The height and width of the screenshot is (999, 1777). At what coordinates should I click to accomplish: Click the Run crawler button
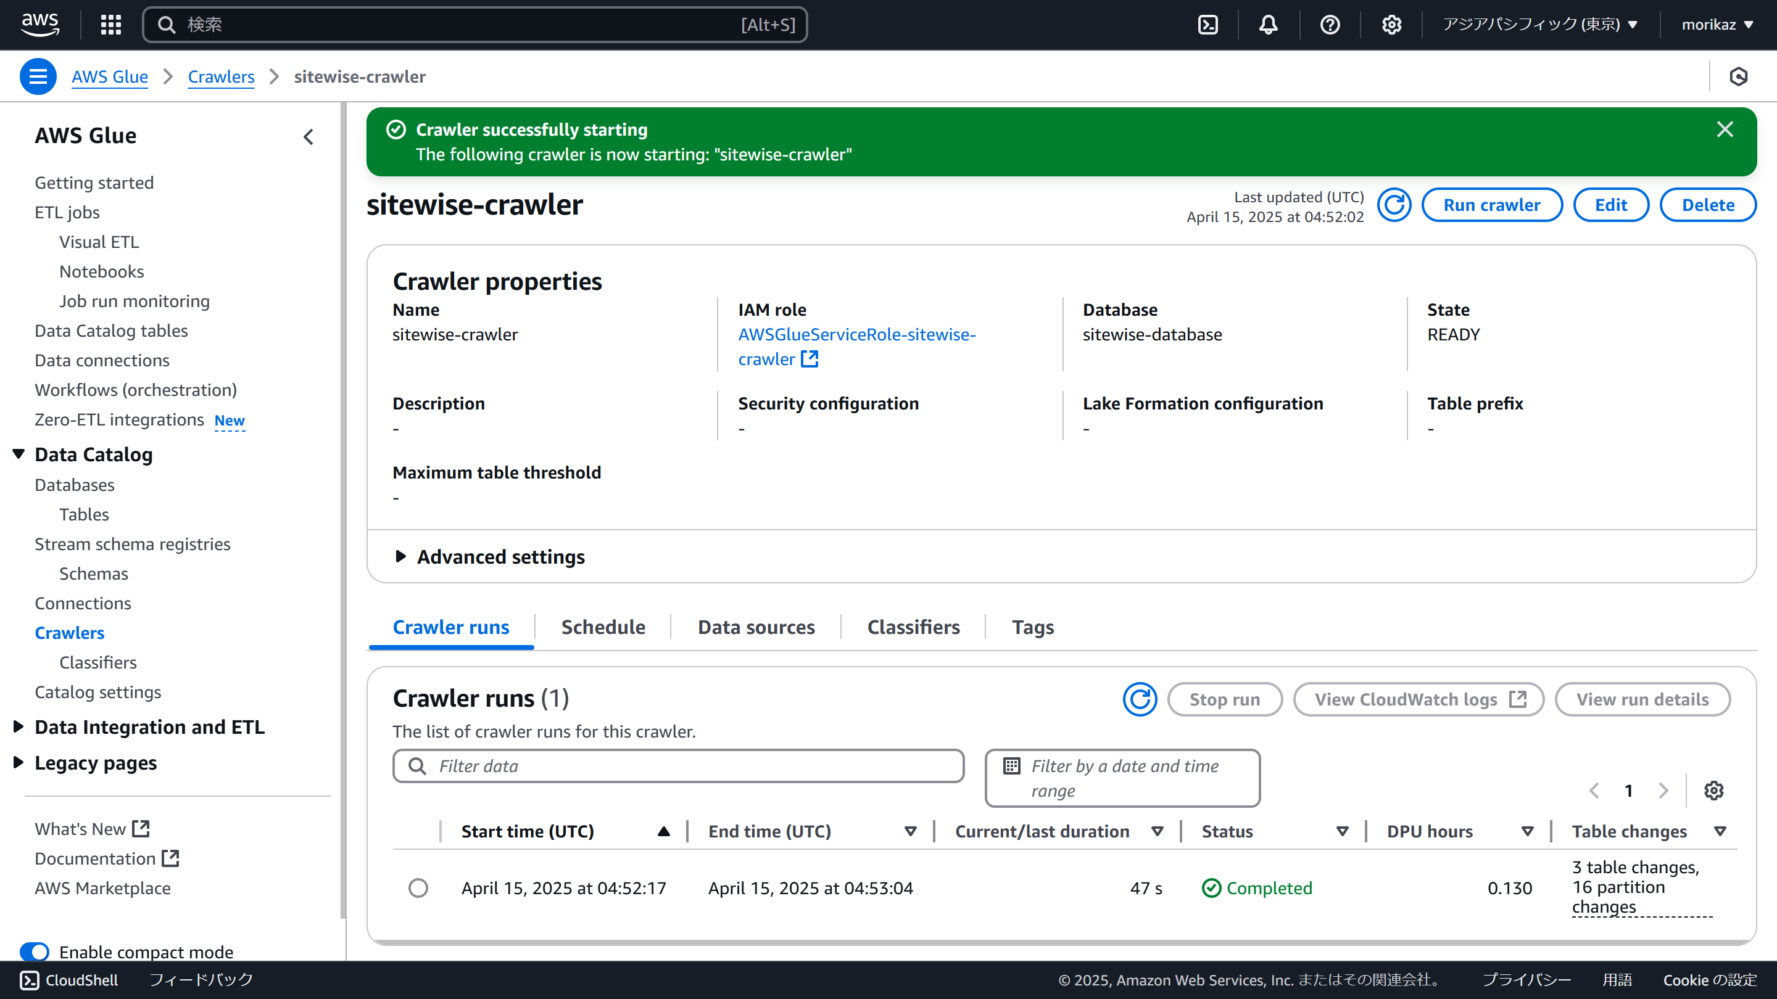pyautogui.click(x=1491, y=205)
